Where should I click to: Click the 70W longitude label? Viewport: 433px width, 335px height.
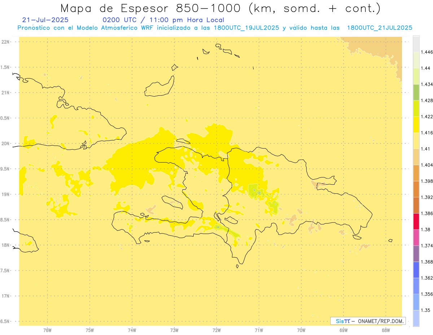pyautogui.click(x=301, y=330)
